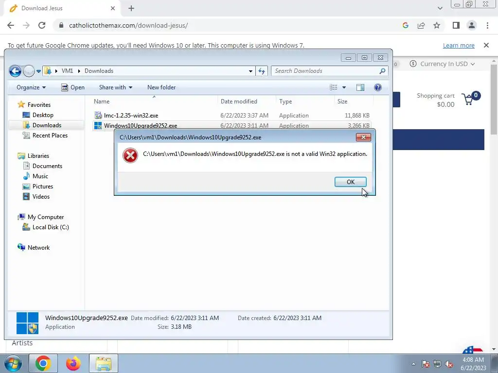498x373 pixels.
Task: Change view using the view icon
Action: (x=333, y=87)
